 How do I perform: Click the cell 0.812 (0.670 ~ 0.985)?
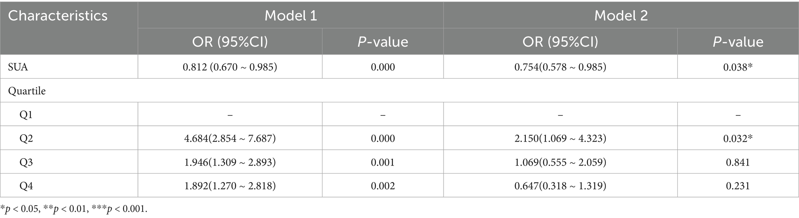(x=230, y=67)
